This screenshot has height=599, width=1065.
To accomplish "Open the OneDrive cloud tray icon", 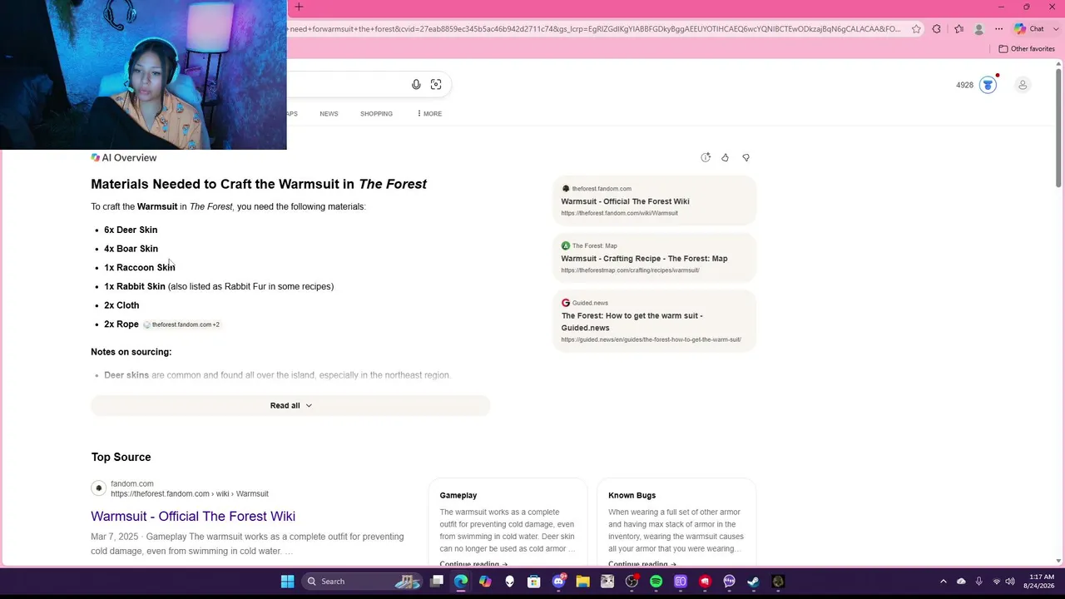I will coord(961,582).
